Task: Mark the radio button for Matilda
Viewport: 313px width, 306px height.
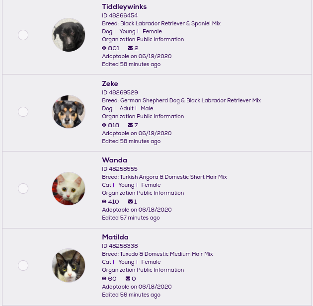Action: click(x=23, y=266)
